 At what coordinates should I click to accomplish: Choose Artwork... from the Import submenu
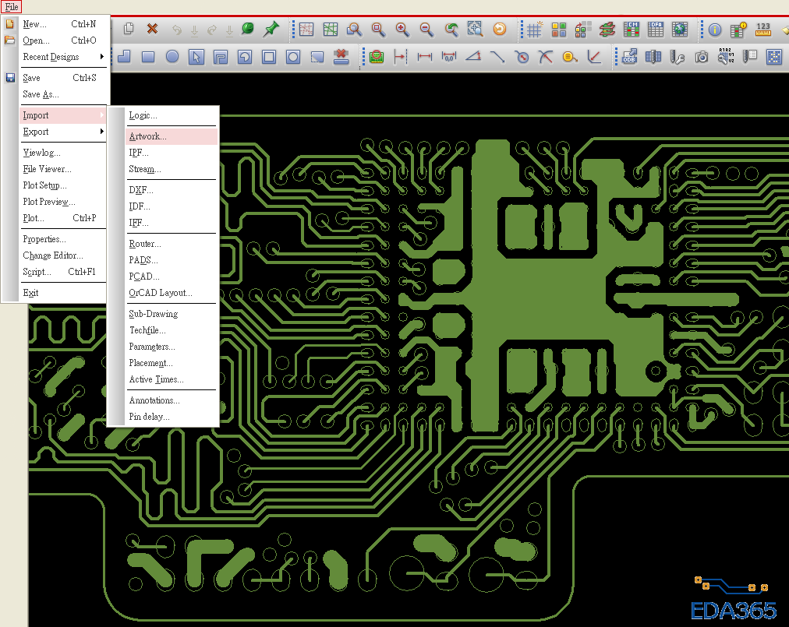(x=148, y=136)
